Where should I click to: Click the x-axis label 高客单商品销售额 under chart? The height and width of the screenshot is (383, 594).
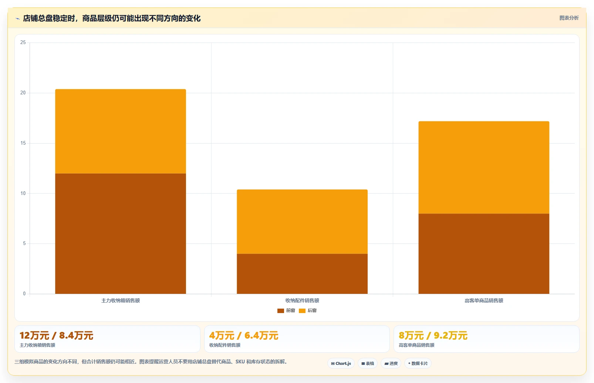(x=484, y=300)
